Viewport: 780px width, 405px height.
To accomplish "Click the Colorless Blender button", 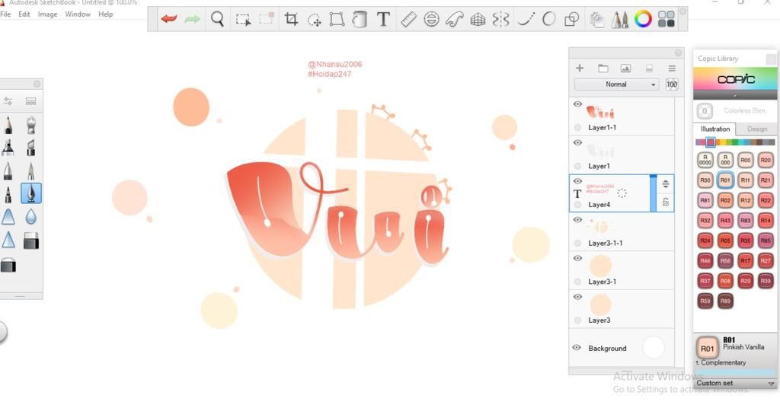I will [x=705, y=111].
